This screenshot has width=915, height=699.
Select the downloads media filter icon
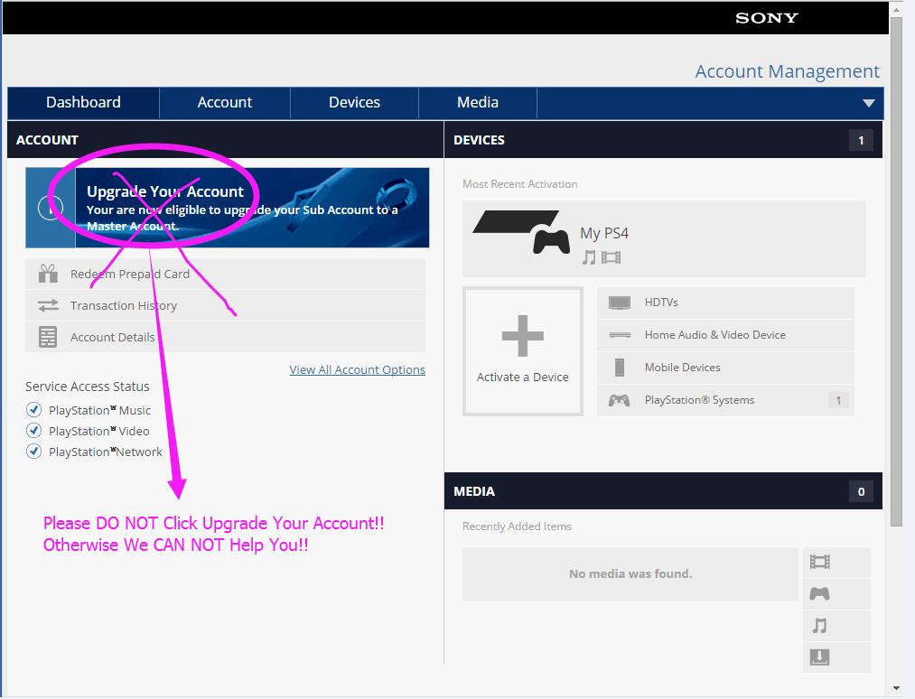pos(820,657)
